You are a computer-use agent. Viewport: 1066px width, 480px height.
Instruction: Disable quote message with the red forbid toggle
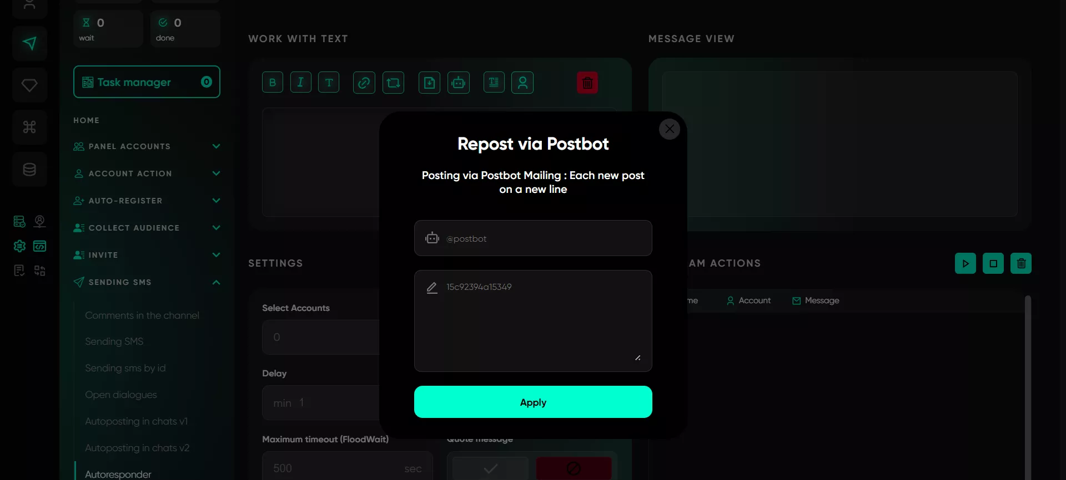click(574, 468)
